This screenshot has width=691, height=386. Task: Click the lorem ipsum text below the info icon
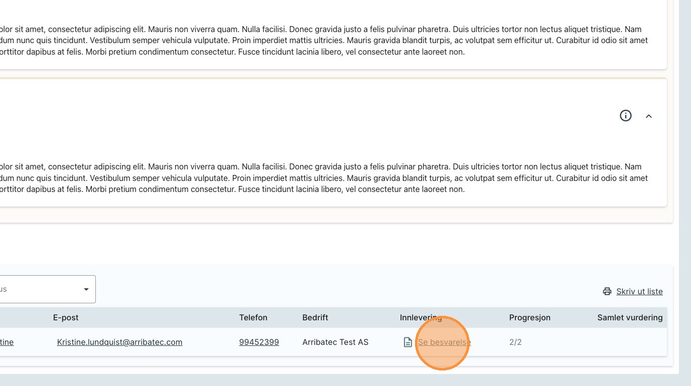tap(321, 178)
